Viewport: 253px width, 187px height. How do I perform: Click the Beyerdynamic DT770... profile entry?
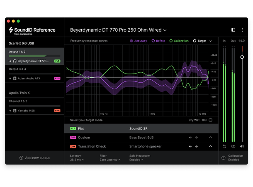(x=33, y=61)
